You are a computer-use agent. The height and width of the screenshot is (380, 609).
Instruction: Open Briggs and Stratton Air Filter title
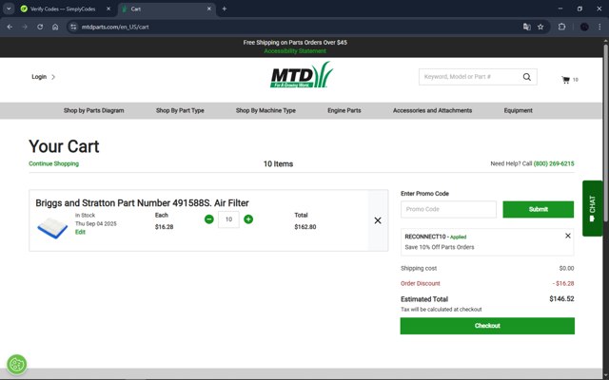pos(142,202)
